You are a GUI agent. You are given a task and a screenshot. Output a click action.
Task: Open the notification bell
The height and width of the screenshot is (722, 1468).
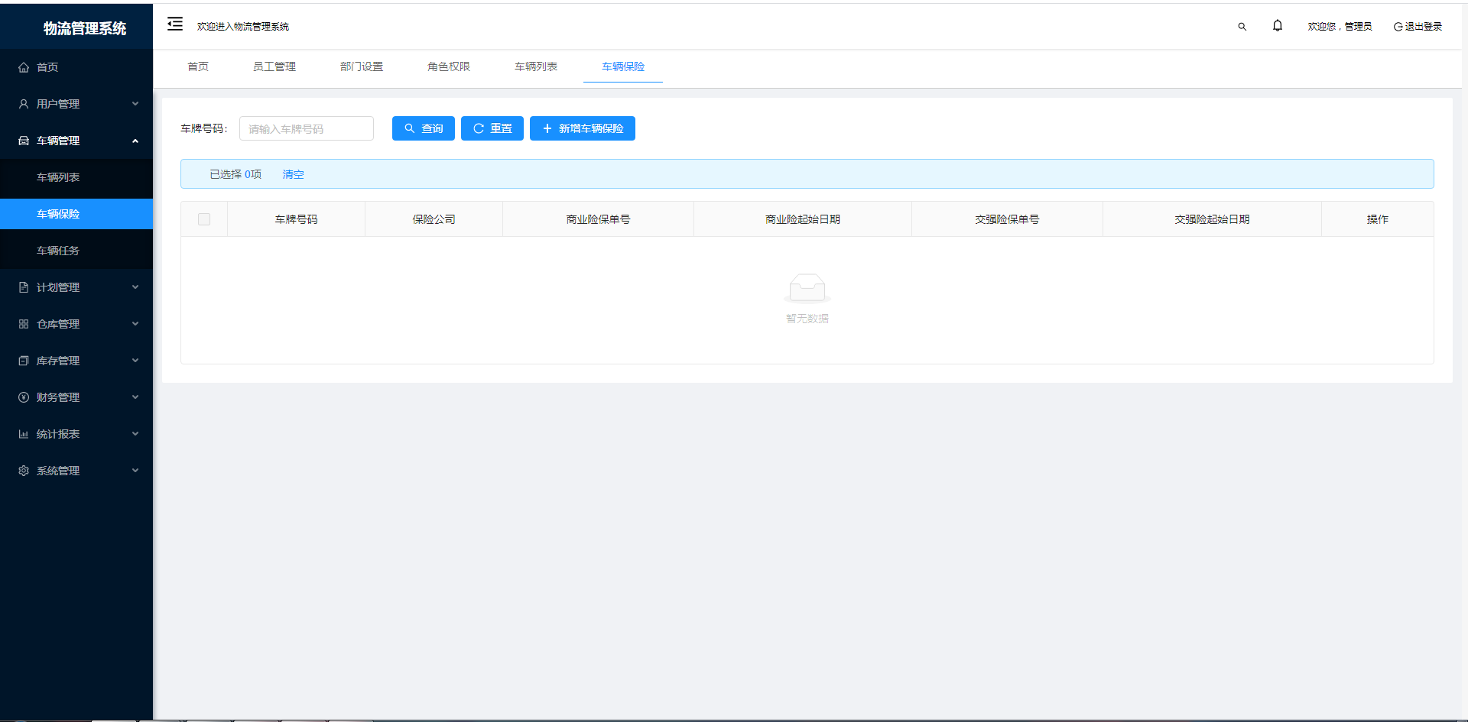(x=1278, y=26)
